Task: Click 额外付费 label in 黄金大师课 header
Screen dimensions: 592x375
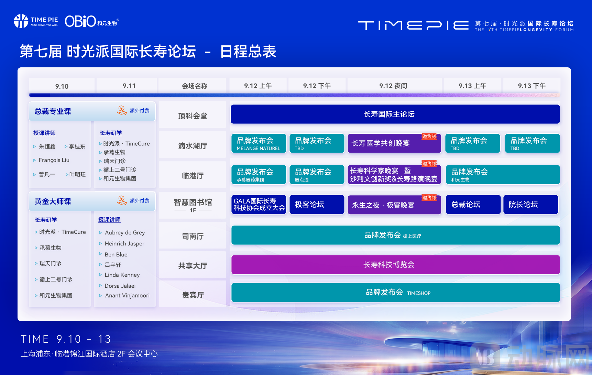Action: (x=140, y=201)
